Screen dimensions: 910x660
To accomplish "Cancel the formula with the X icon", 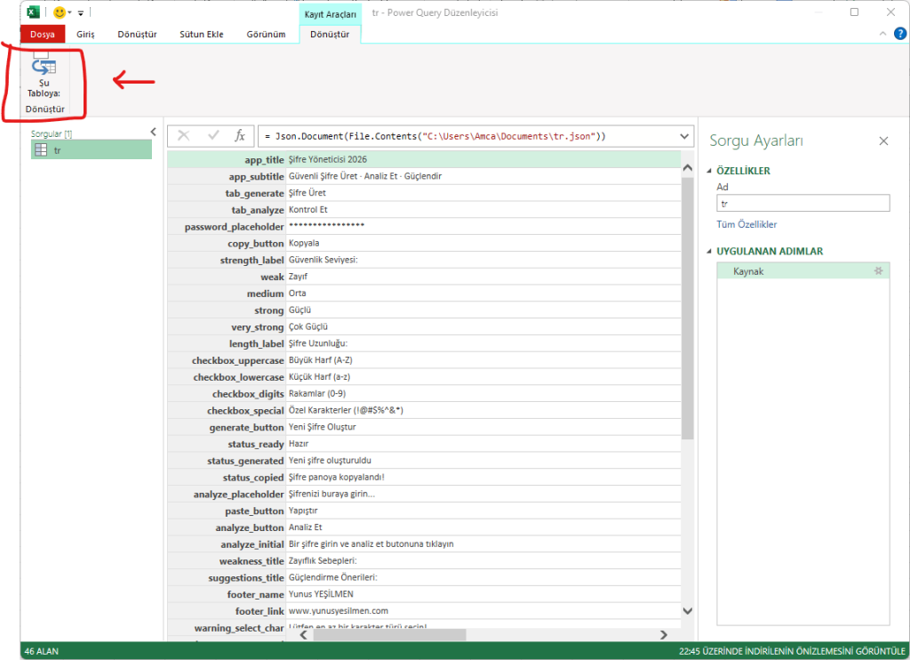I will pos(183,136).
